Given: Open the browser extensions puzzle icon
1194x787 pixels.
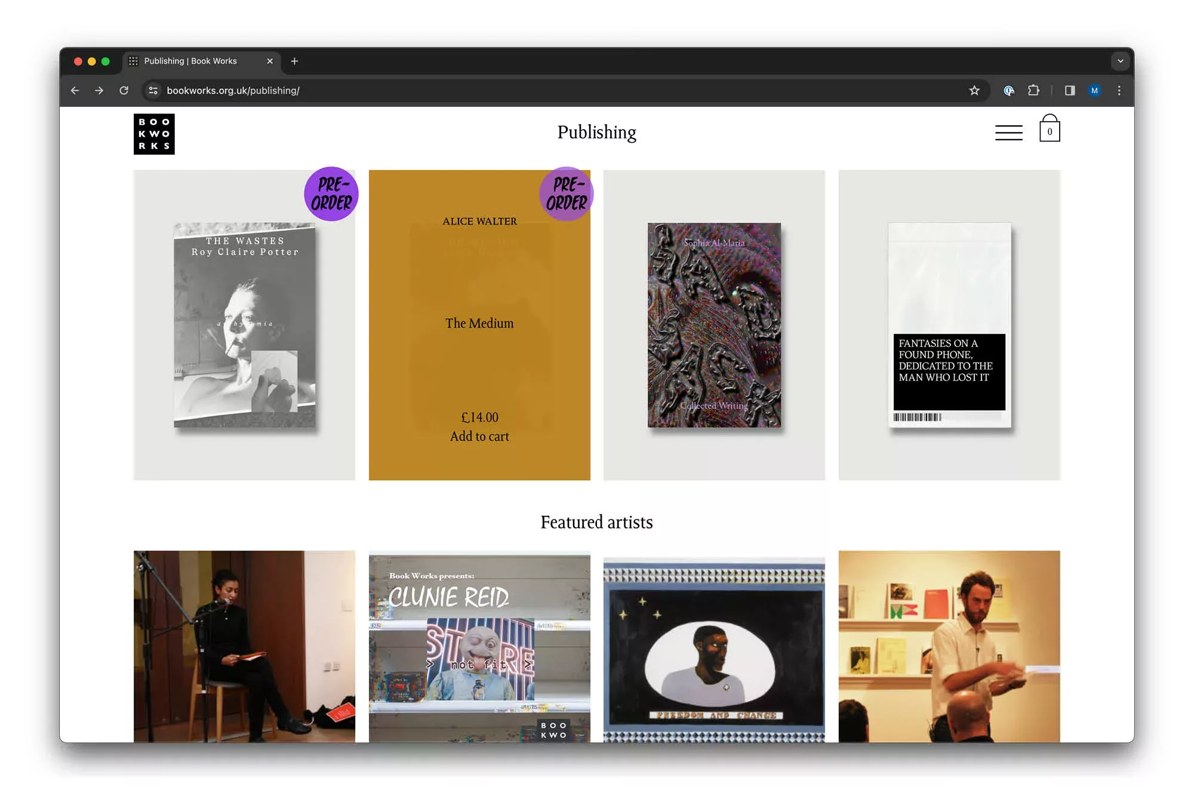Looking at the screenshot, I should (x=1034, y=90).
